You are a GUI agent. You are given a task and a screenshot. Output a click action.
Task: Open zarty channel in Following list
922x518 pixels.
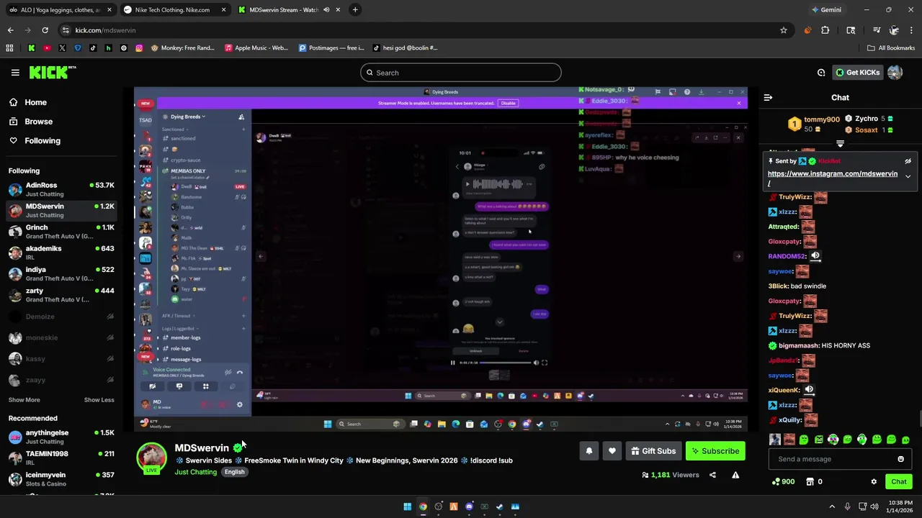tap(61, 295)
